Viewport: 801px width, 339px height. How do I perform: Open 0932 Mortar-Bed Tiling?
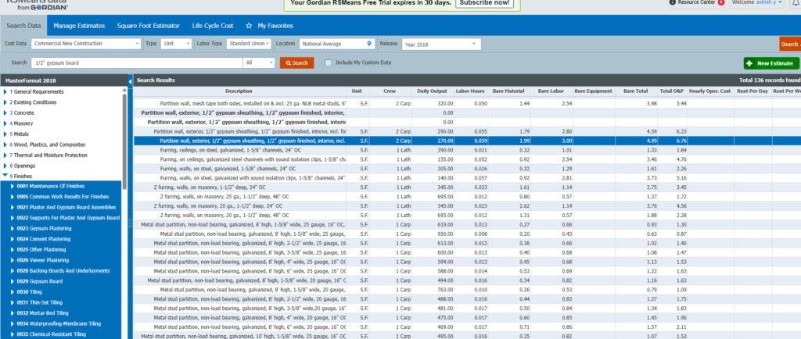(42, 313)
